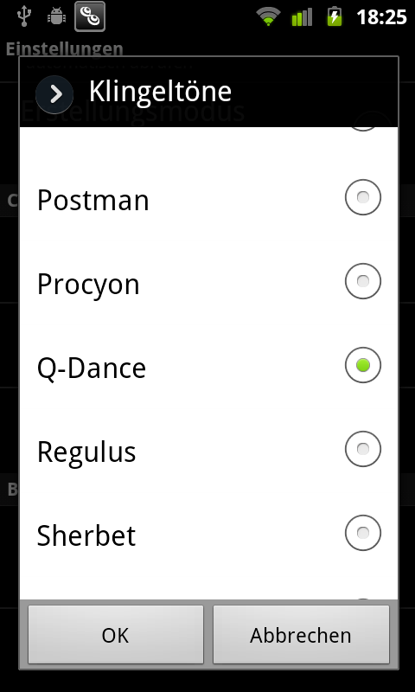Image resolution: width=415 pixels, height=692 pixels.
Task: Open the highlighted notification app icon
Action: [x=90, y=16]
